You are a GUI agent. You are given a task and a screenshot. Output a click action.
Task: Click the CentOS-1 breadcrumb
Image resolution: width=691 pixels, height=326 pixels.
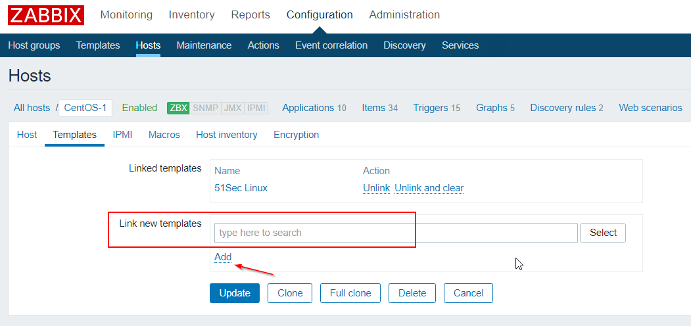[85, 108]
